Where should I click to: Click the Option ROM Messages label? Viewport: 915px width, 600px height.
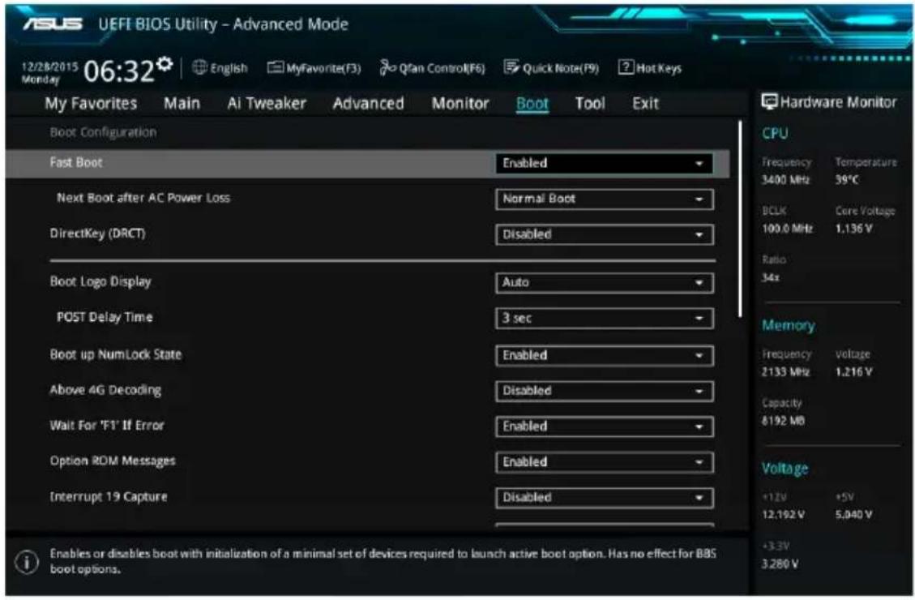tap(113, 461)
